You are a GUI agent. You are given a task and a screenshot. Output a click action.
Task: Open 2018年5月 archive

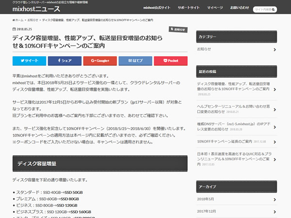pyautogui.click(x=206, y=199)
